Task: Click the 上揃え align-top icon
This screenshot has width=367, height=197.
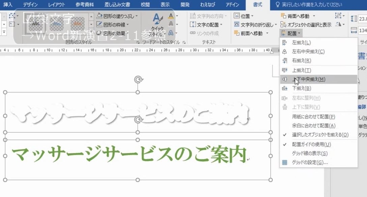Action: 284,70
